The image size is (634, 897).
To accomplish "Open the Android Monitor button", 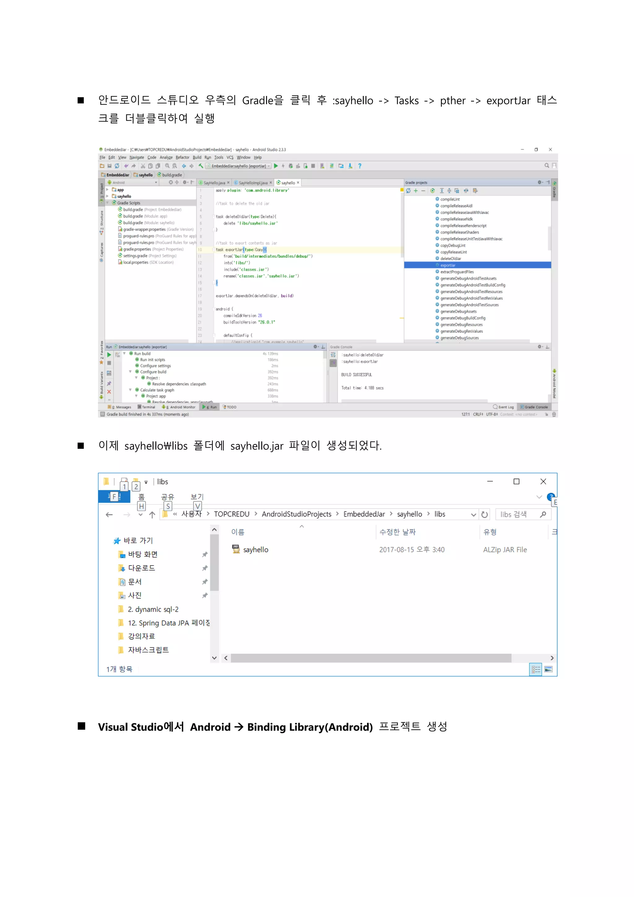I will (179, 407).
